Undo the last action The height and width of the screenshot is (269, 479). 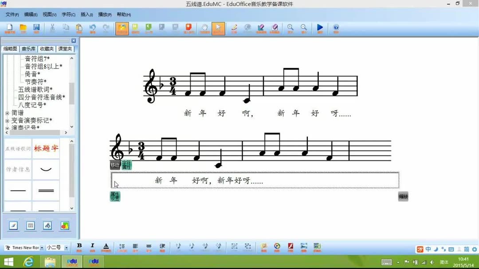(93, 28)
